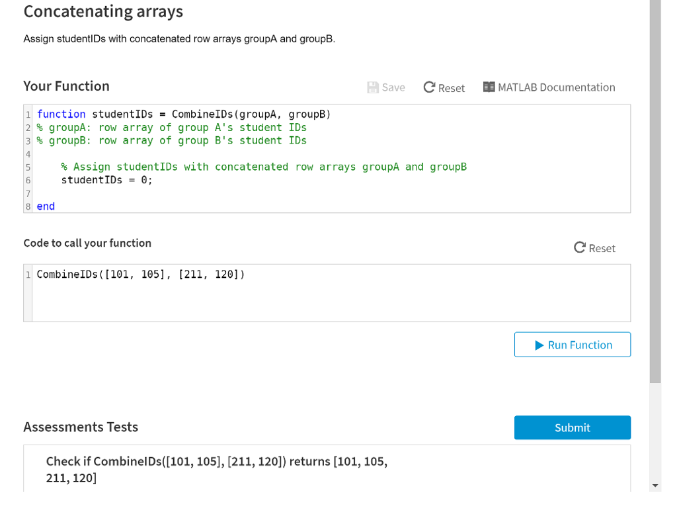Open the MATLAB Documentation link
The height and width of the screenshot is (512, 677).
pos(557,87)
